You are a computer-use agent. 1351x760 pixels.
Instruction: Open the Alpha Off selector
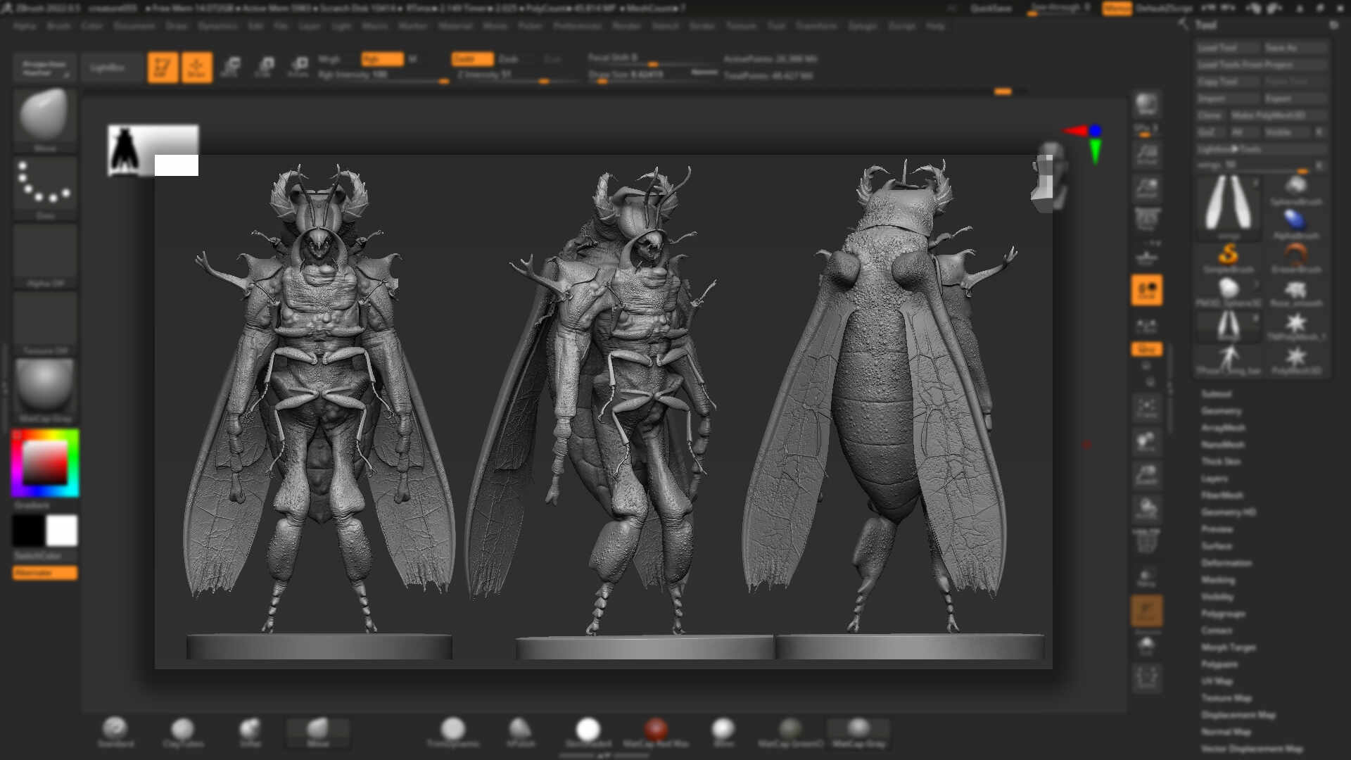44,256
